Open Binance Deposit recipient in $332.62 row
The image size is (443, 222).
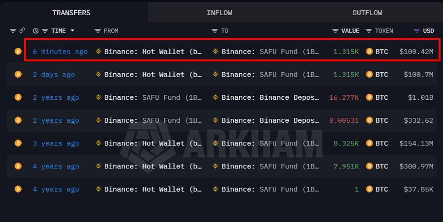270,120
